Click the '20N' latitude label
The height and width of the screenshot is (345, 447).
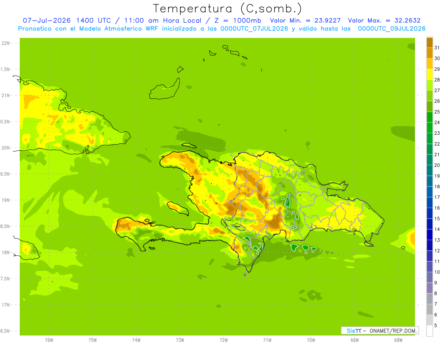pos(6,148)
